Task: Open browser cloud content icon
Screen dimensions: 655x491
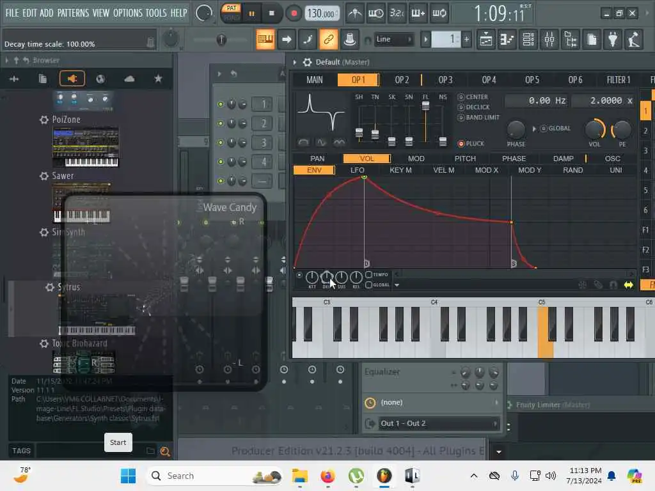Action: point(129,79)
